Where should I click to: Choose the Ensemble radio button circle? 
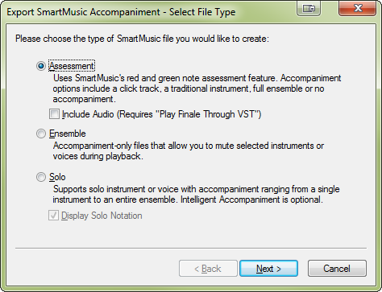click(x=41, y=134)
